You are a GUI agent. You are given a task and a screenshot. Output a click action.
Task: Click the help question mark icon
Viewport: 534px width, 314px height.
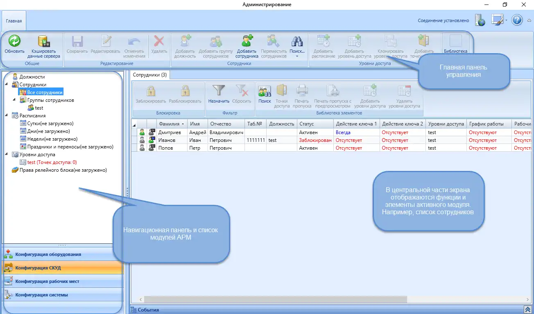517,20
